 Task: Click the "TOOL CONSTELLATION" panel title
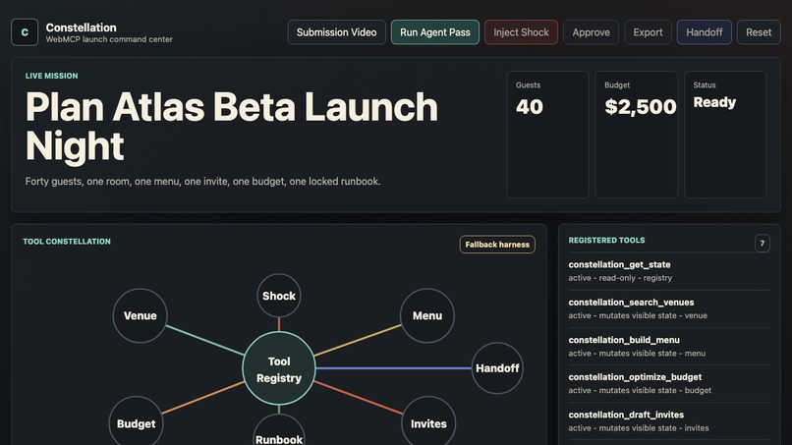pyautogui.click(x=67, y=242)
